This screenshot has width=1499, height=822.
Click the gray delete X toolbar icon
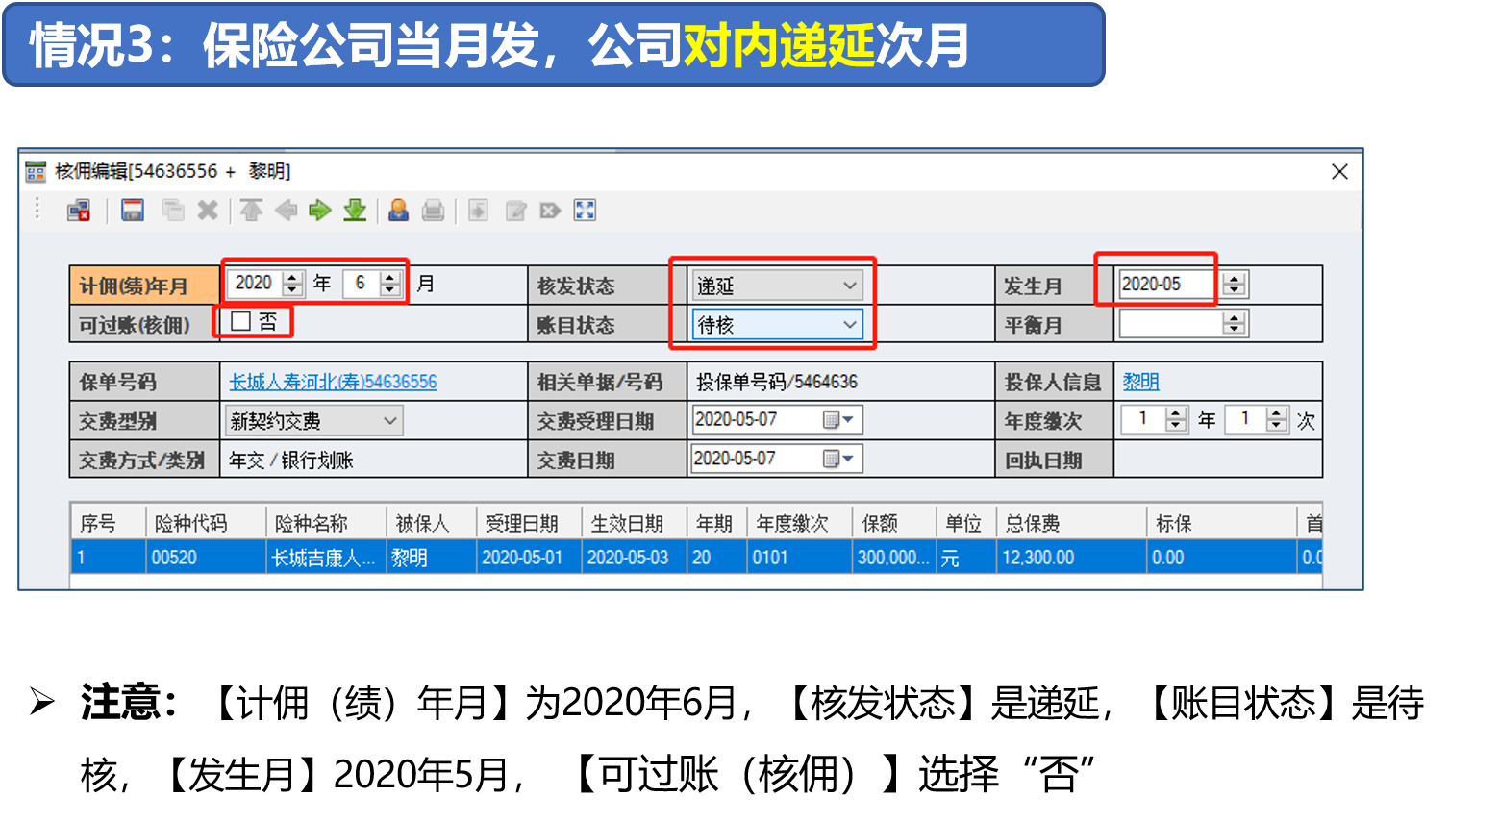click(x=208, y=210)
